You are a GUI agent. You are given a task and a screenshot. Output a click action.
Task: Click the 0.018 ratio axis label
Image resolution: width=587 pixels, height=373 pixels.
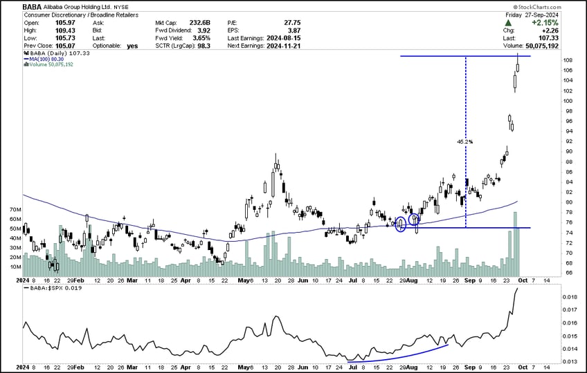(570, 297)
